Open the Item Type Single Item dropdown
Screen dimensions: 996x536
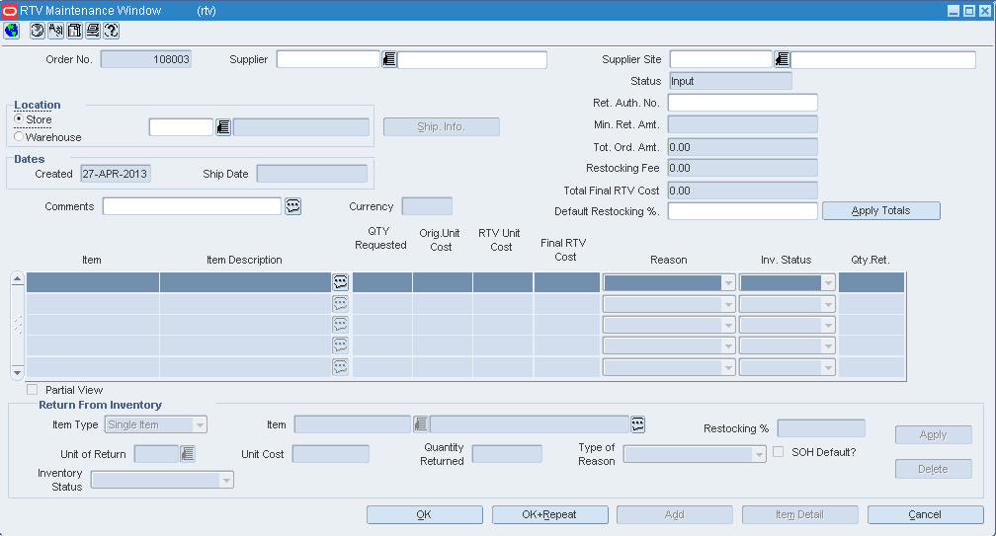(200, 425)
